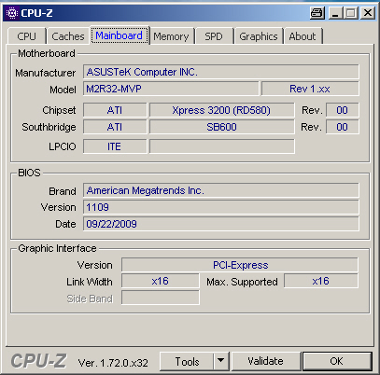This screenshot has width=380, height=375.
Task: Click the ITE value in the LPCIO row
Action: 115,146
